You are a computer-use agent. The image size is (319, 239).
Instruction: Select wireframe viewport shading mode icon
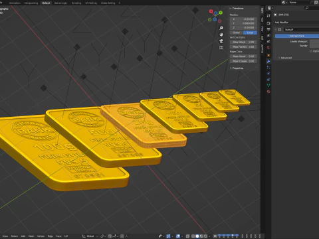click(193, 236)
